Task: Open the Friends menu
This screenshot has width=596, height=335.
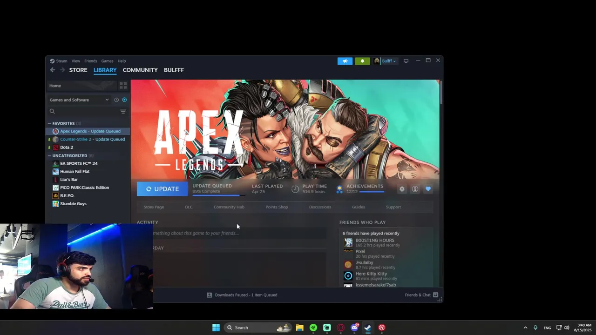Action: pos(90,61)
